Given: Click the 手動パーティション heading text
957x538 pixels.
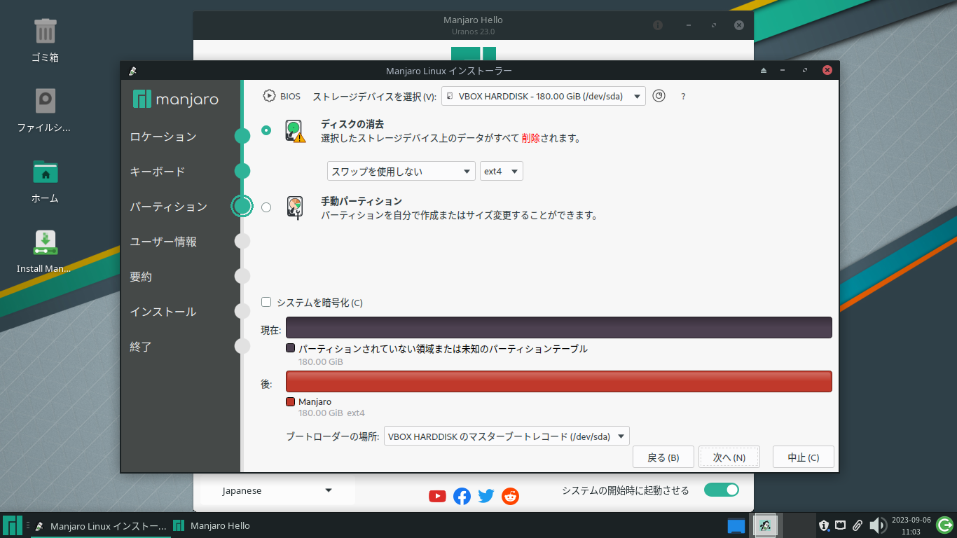Looking at the screenshot, I should (x=361, y=201).
